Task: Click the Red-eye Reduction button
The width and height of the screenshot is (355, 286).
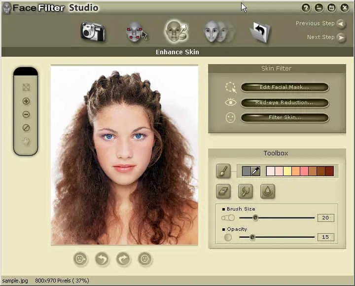Action: (x=284, y=103)
